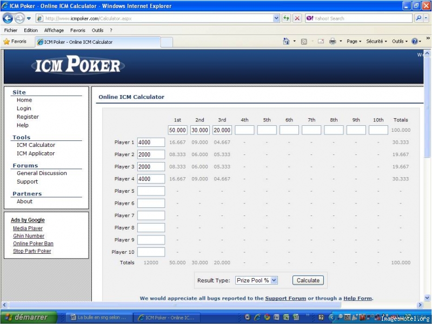Open the Favoris star favorites panel
This screenshot has height=324, width=432.
15,42
